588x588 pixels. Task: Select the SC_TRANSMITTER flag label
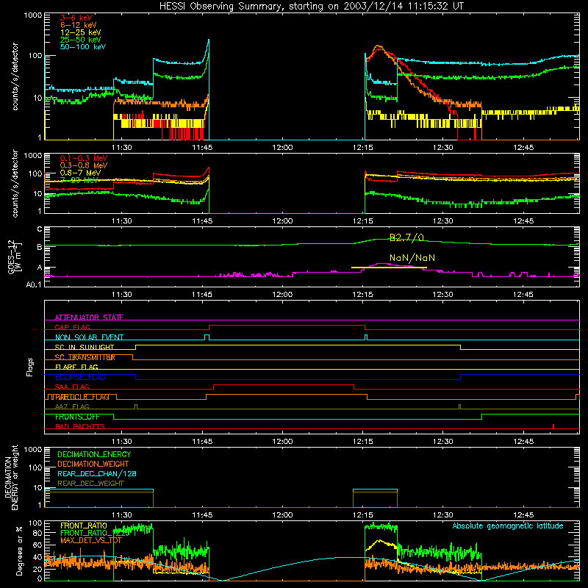85,357
